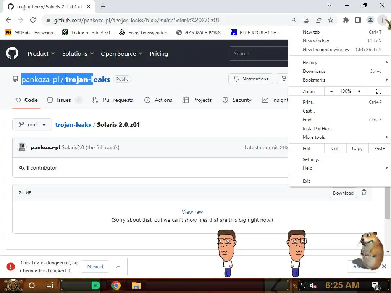Expand More tools submenu
The image size is (391, 293).
[x=339, y=137]
